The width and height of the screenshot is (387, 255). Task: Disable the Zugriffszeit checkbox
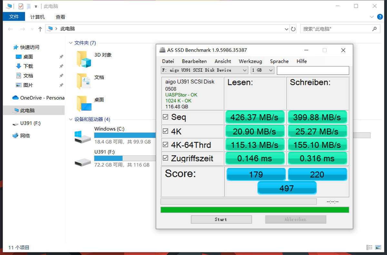tap(165, 158)
